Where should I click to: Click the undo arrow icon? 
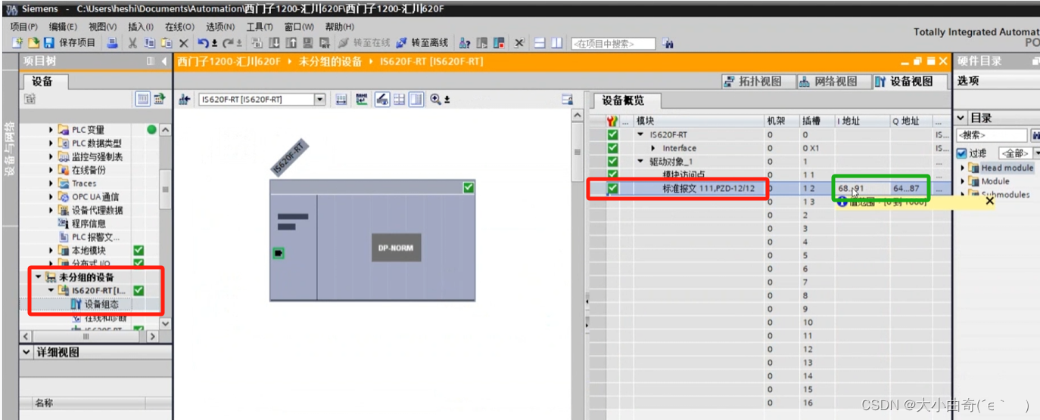203,43
